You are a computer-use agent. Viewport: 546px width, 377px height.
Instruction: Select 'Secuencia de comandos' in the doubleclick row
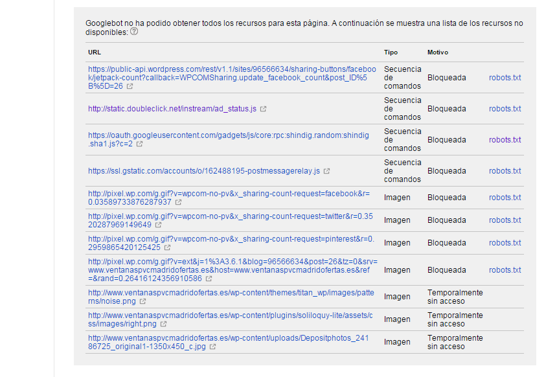pyautogui.click(x=402, y=109)
